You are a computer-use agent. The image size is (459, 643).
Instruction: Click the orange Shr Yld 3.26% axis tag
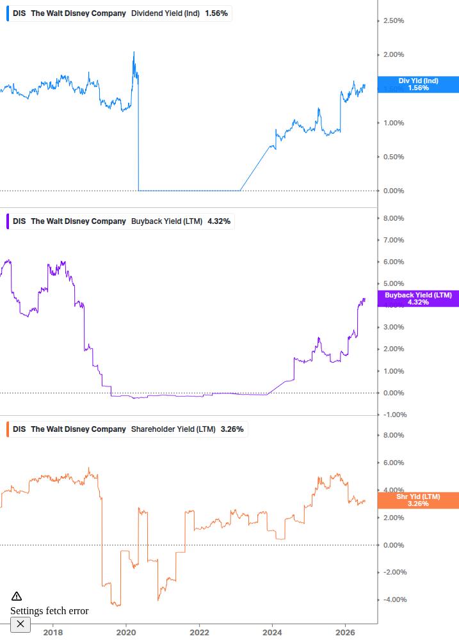pos(418,500)
